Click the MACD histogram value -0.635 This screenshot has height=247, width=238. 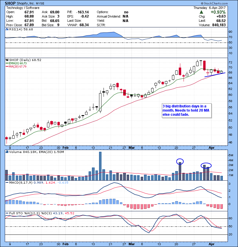click(x=63, y=183)
